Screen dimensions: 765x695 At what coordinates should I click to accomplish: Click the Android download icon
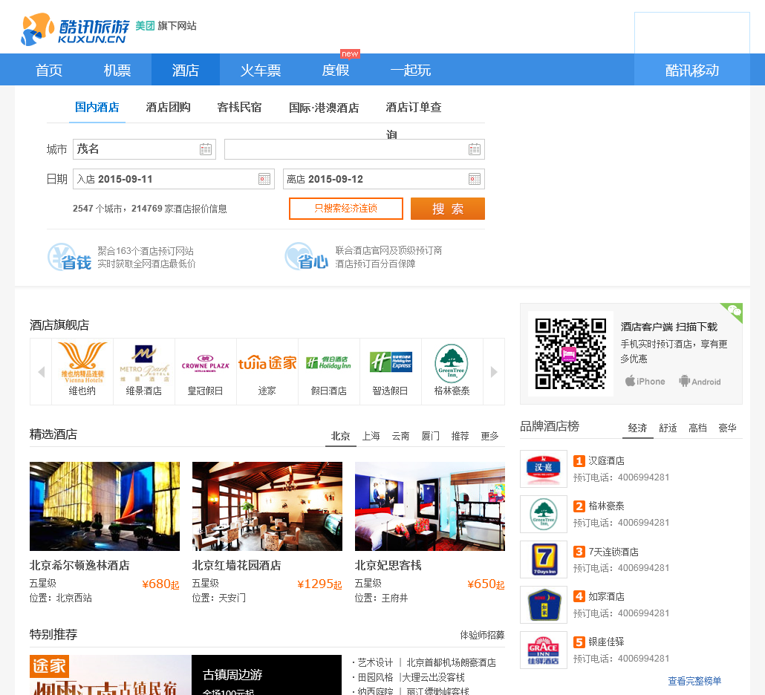pyautogui.click(x=700, y=381)
